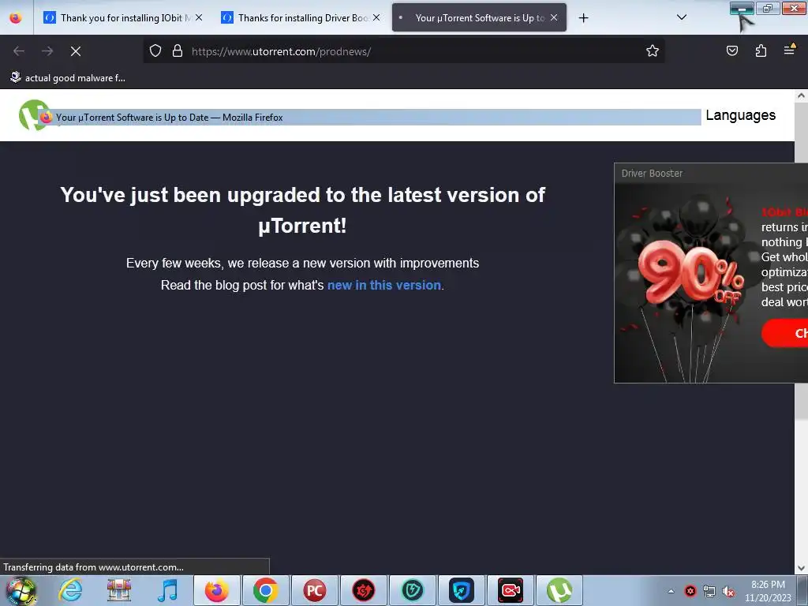Image resolution: width=808 pixels, height=606 pixels.
Task: Open tracking protection shield icon
Action: click(x=155, y=50)
